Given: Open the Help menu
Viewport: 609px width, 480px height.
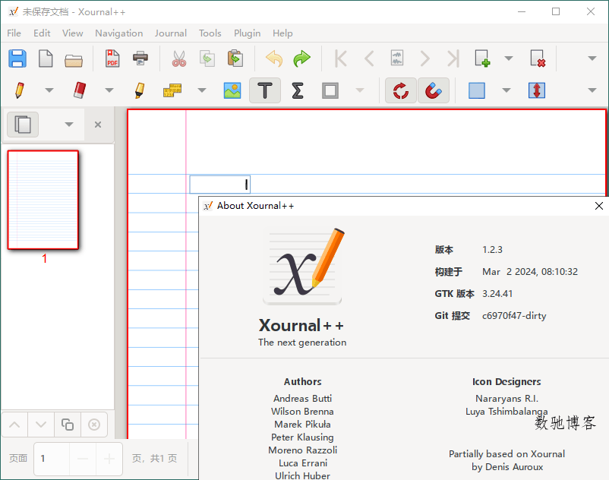Looking at the screenshot, I should pyautogui.click(x=282, y=33).
